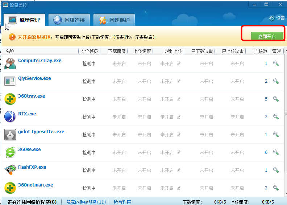Show 隐藏的系统服务(11)
The width and height of the screenshot is (287, 205).
(86, 202)
